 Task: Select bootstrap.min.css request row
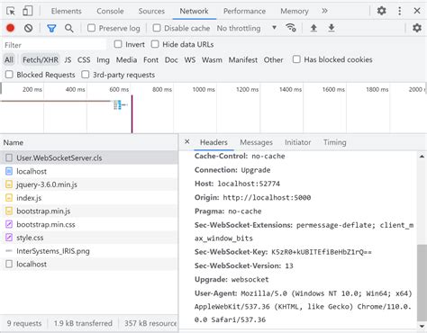(89, 224)
